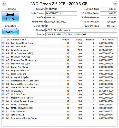Go to previous disk with left arrow
119x128 pixels.
pyautogui.click(x=4, y=4)
